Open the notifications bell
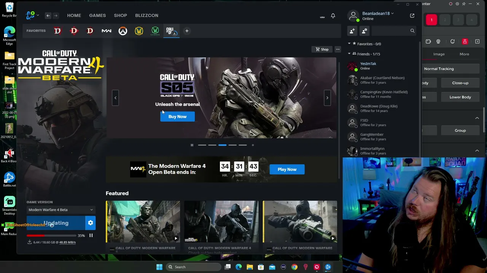This screenshot has height=273, width=487. 333,16
